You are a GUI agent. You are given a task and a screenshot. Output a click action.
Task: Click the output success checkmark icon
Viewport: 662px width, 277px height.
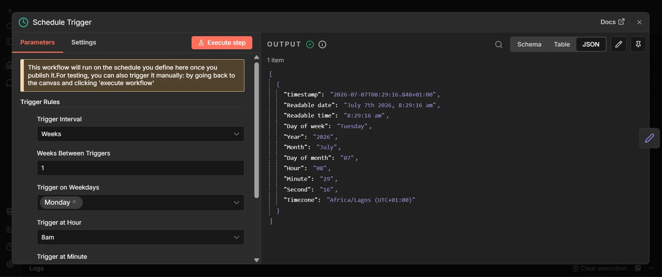click(x=310, y=44)
